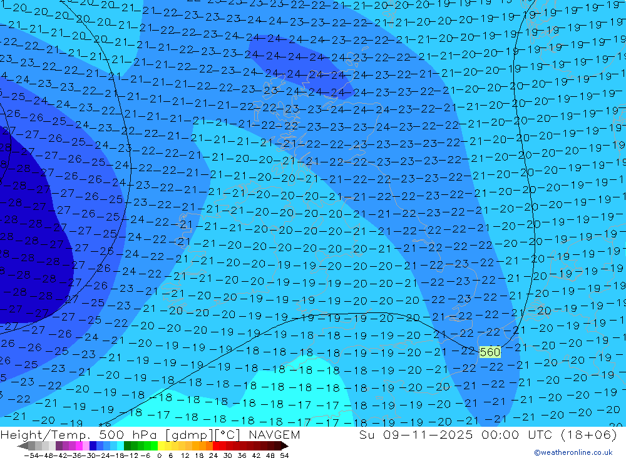626x458 pixels.
Task: Select the yellow swatch in the color scale
Action: pyautogui.click(x=162, y=446)
